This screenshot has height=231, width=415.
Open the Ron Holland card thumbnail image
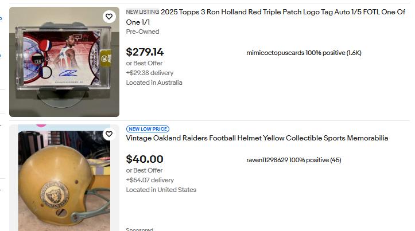point(64,62)
